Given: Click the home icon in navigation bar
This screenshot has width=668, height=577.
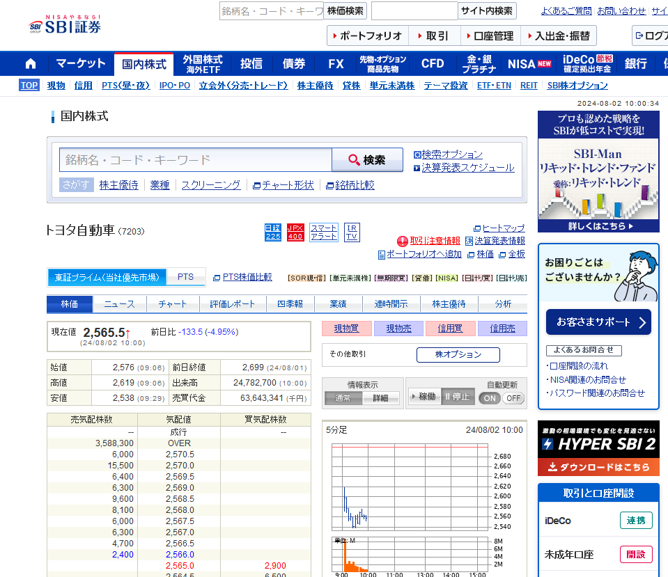Looking at the screenshot, I should 30,64.
